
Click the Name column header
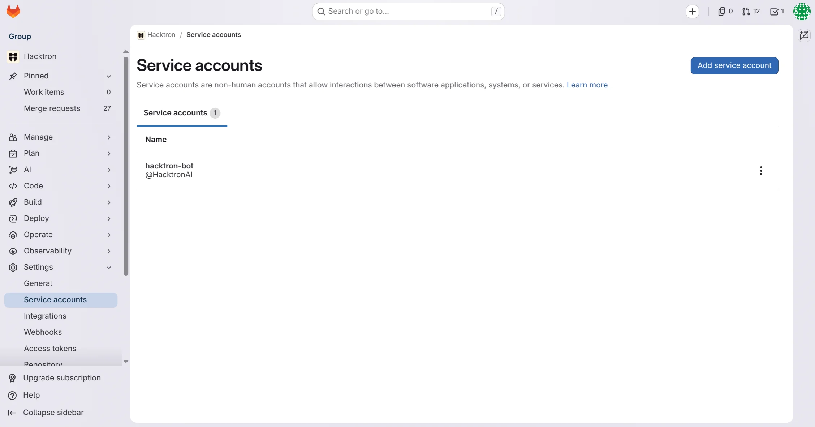[x=156, y=140]
